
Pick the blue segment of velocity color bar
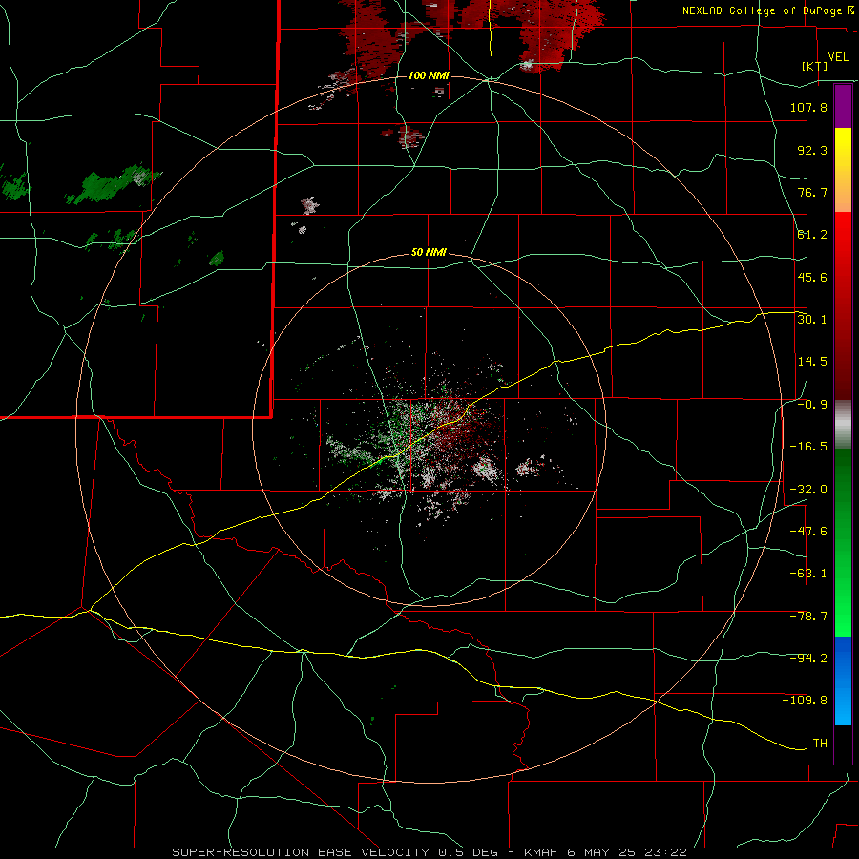tap(843, 681)
